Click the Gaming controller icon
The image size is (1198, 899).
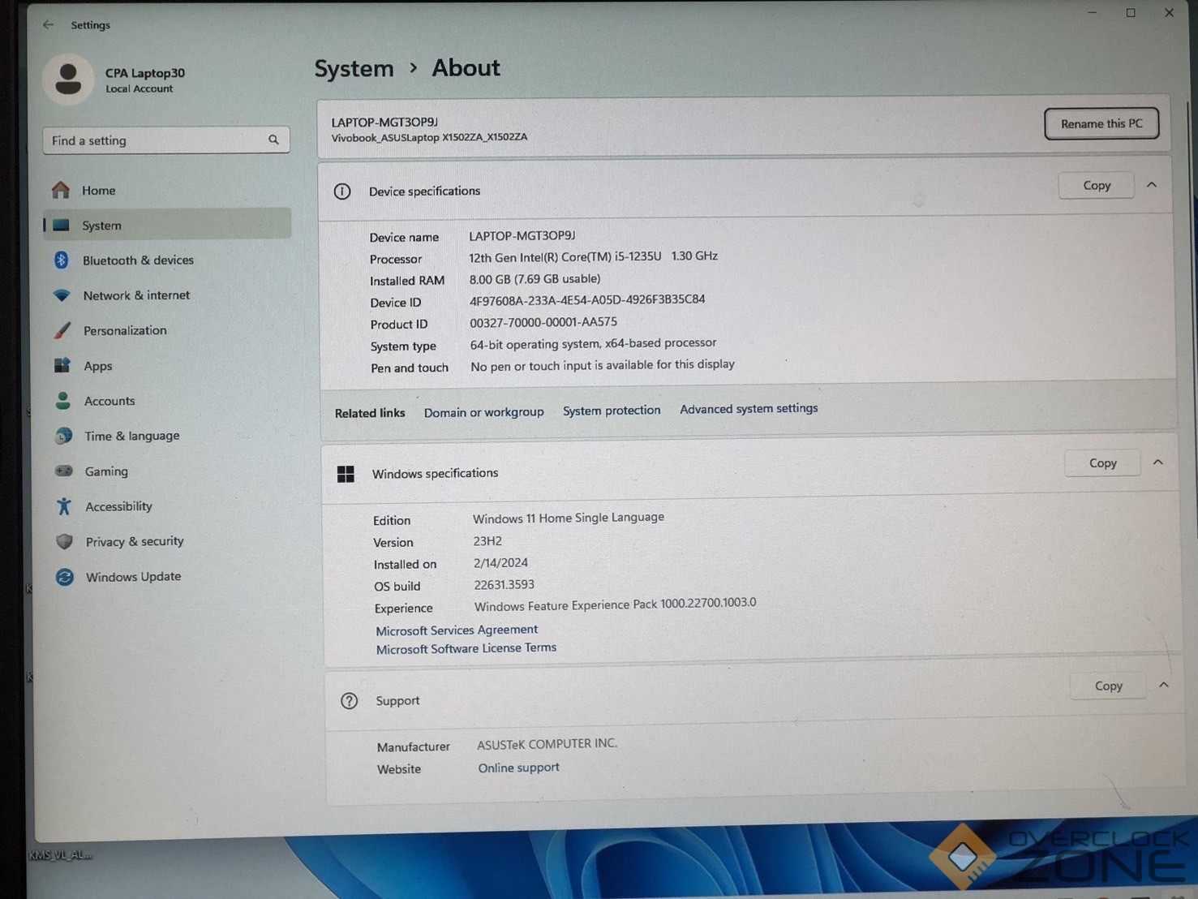(63, 471)
